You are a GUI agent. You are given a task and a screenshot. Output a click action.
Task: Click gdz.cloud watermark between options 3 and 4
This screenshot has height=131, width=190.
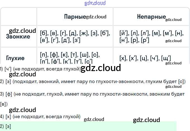click(22, 110)
